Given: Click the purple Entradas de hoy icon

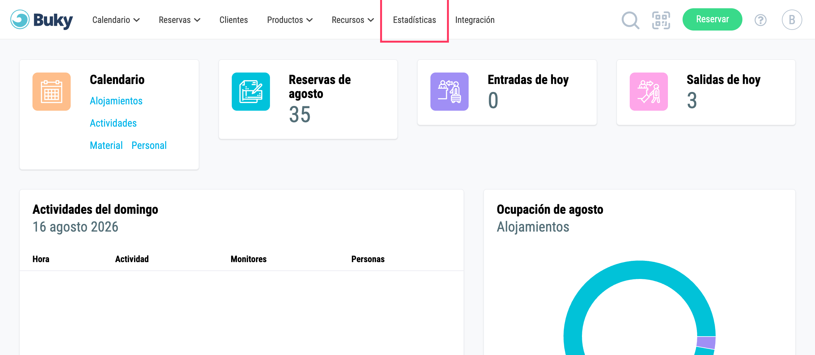Looking at the screenshot, I should [x=450, y=92].
